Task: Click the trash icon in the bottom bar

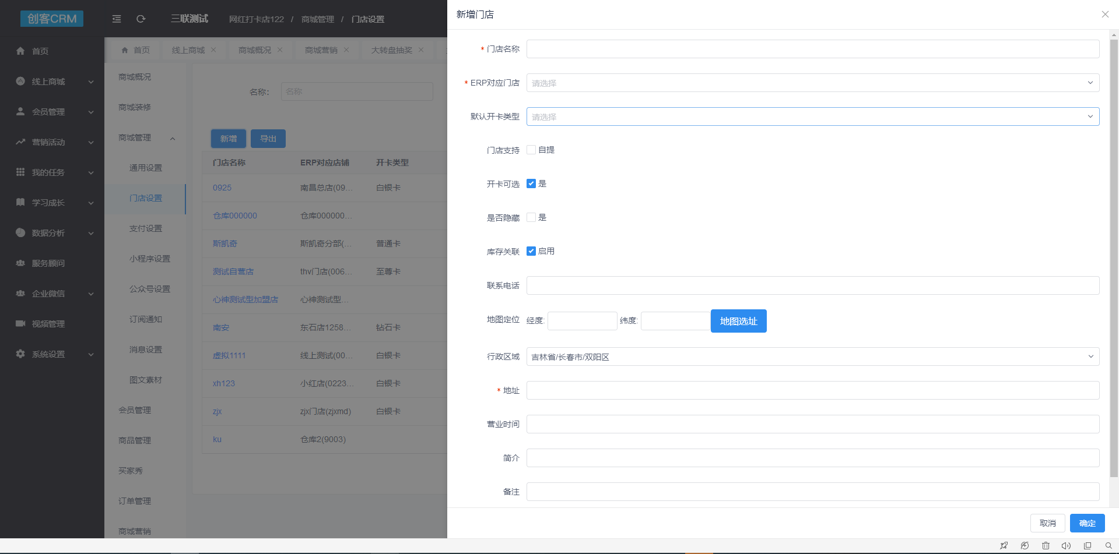Action: click(1046, 546)
